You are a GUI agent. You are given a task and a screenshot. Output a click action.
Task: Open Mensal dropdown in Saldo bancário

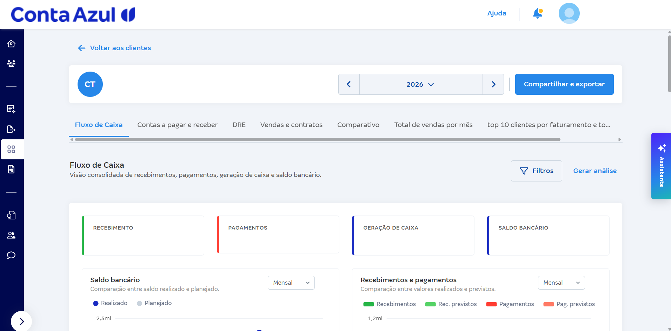point(291,283)
